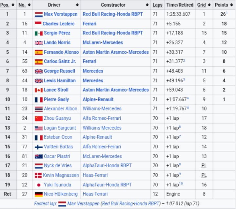The image size is (236, 209).
Task: Click US flag next to Logan Sargeant
Action: pos(39,128)
